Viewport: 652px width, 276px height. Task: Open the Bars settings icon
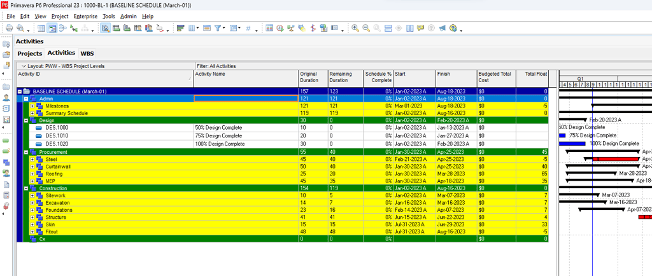(x=180, y=28)
